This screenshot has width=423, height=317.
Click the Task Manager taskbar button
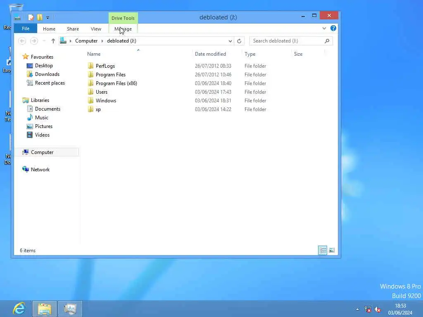coord(70,309)
